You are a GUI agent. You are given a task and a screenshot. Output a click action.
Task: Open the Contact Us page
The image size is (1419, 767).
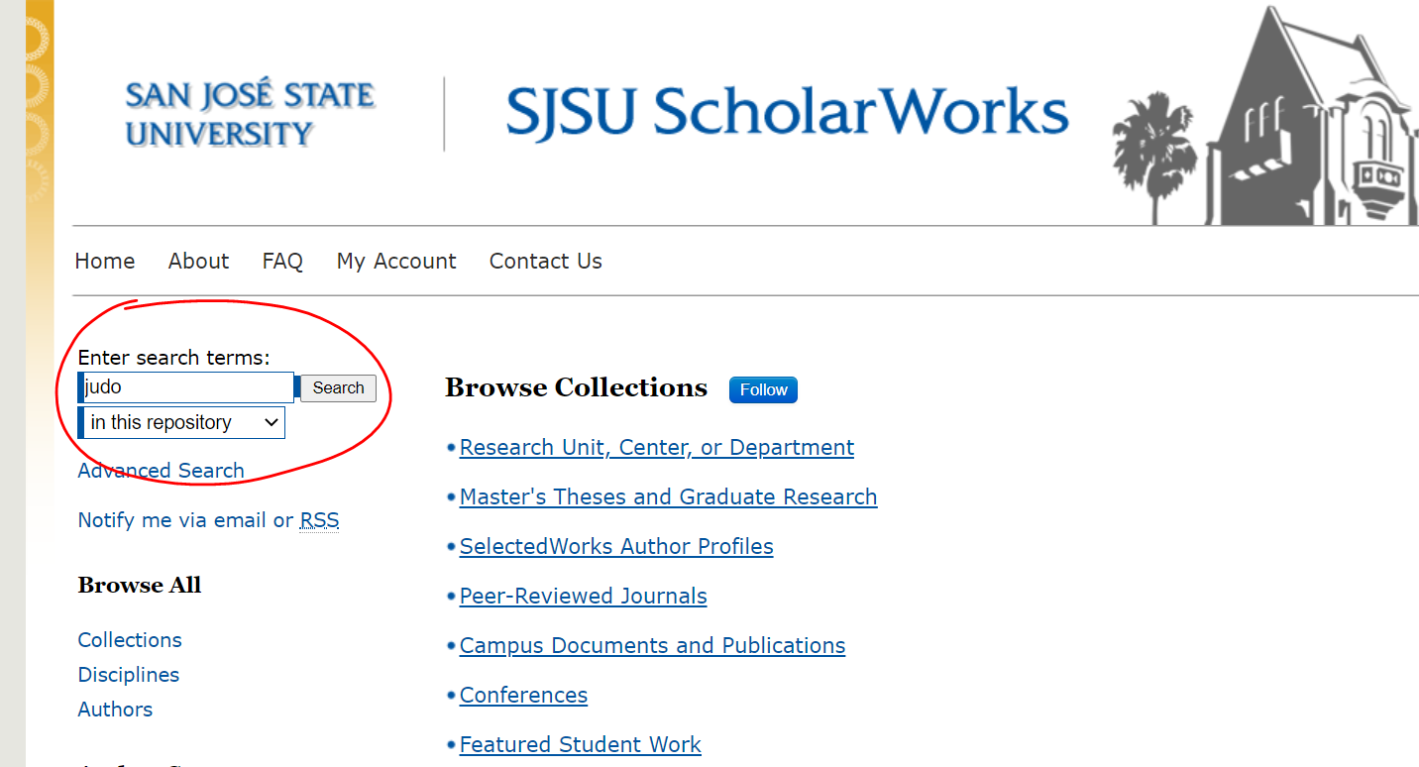[545, 261]
